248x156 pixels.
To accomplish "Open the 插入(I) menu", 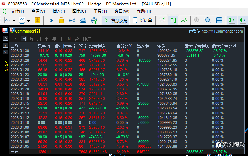I will click(x=58, y=11).
